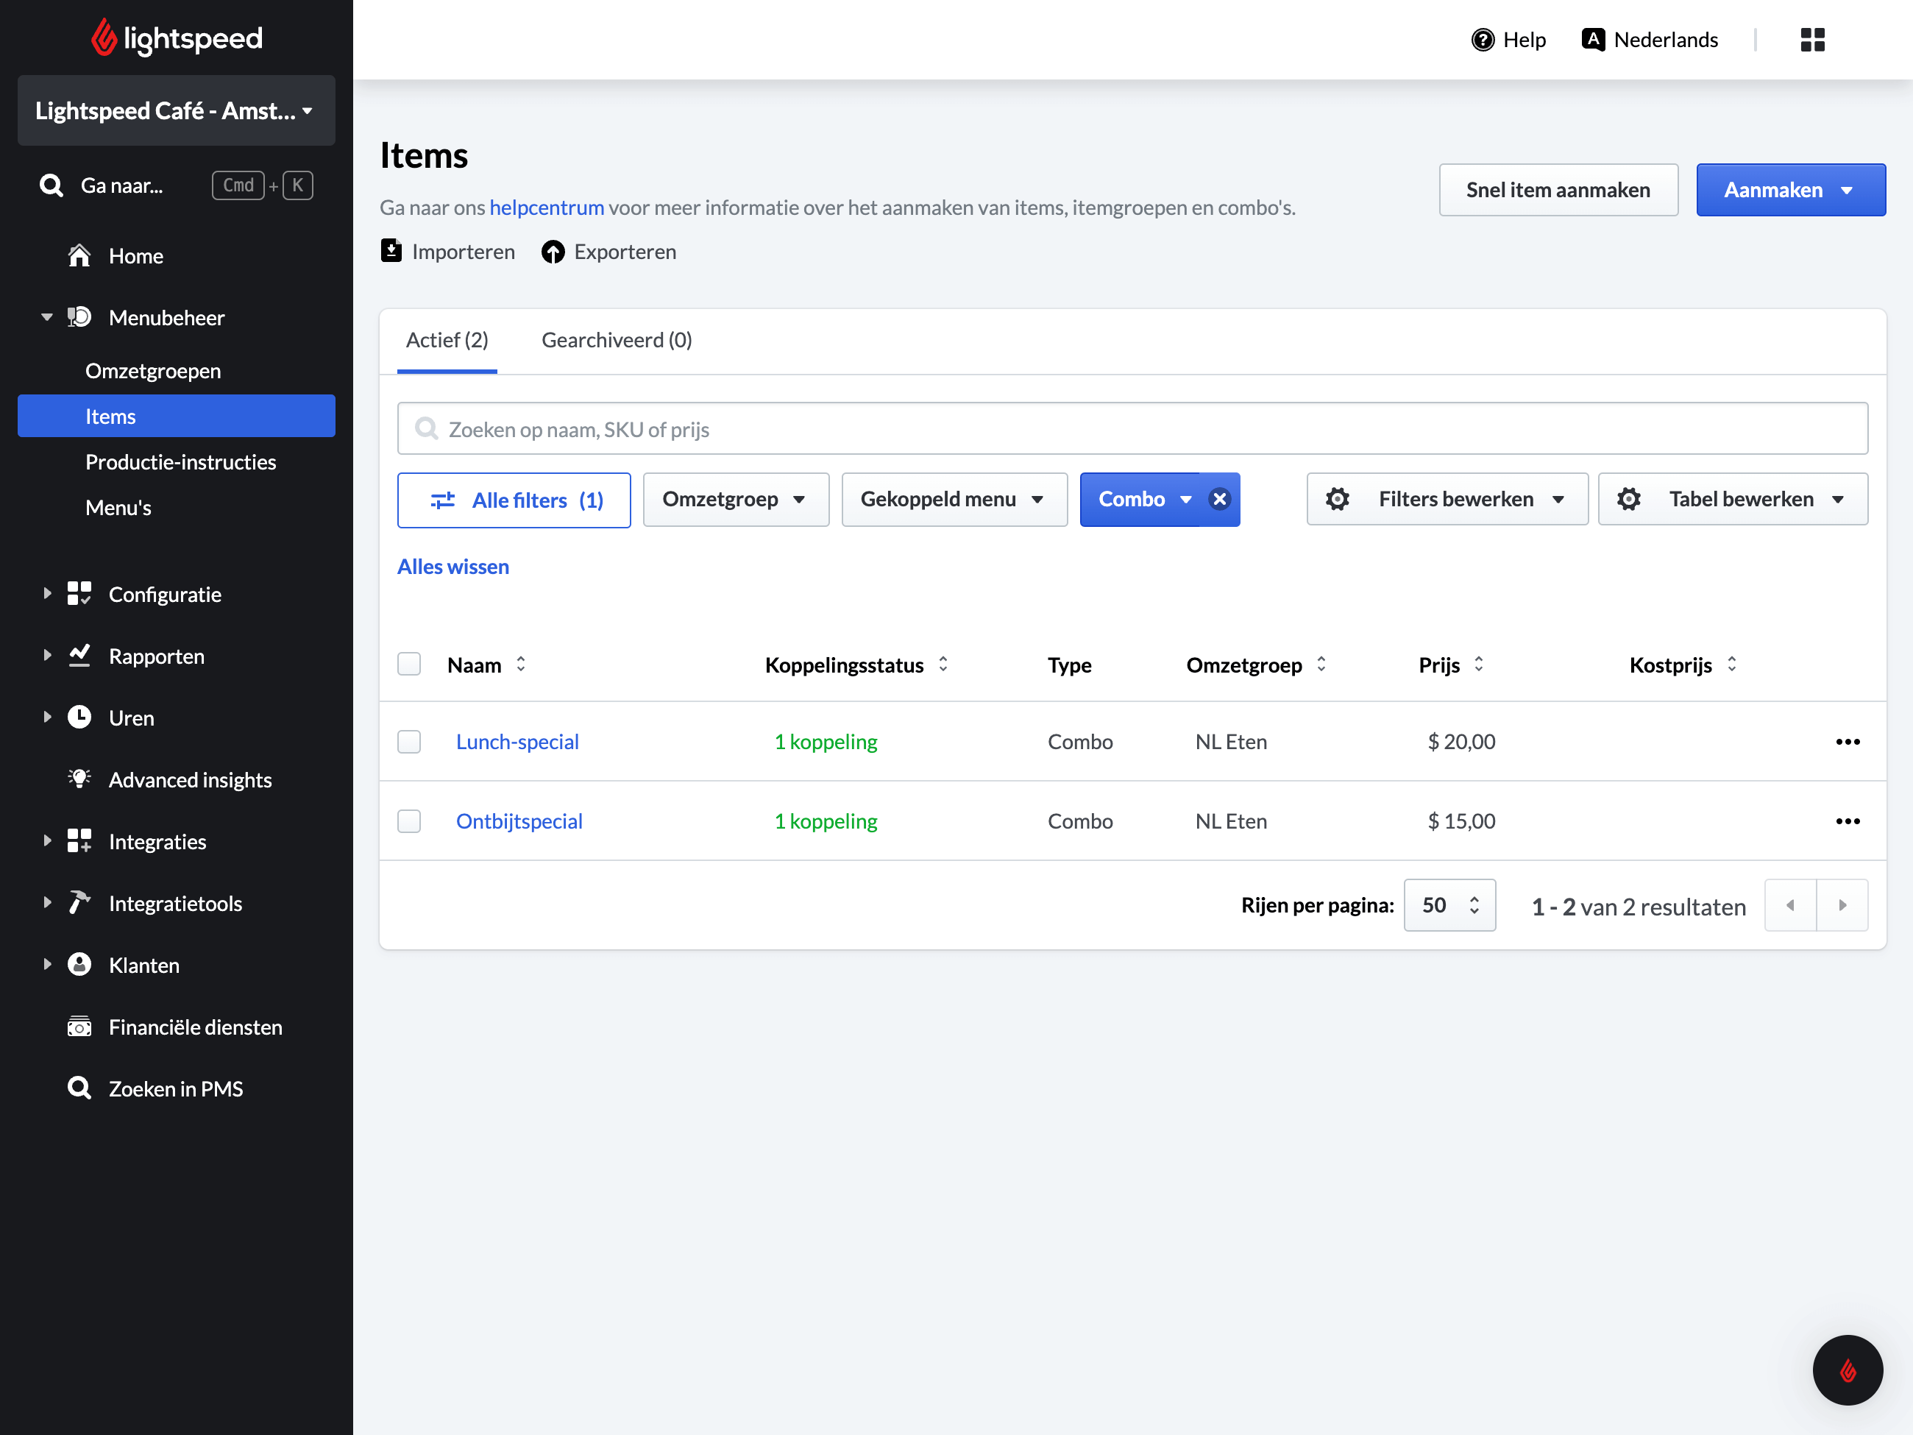Click the Configuratie grid icon

[x=79, y=593]
